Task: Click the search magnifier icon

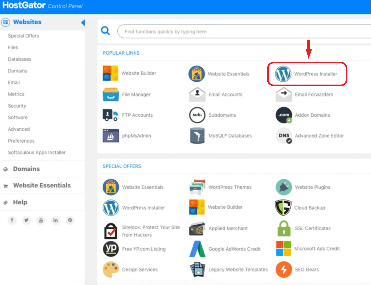Action: coord(105,31)
